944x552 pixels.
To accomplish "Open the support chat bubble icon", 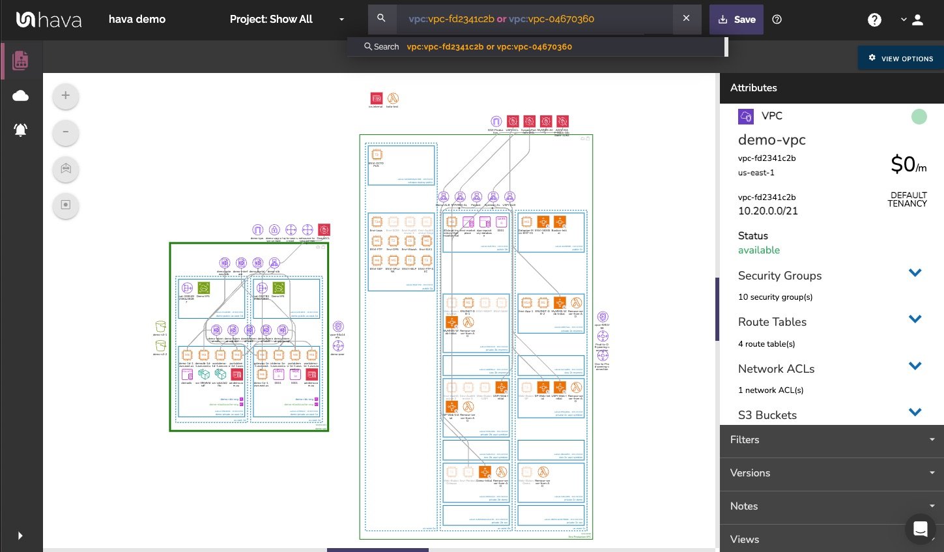I will 921,529.
